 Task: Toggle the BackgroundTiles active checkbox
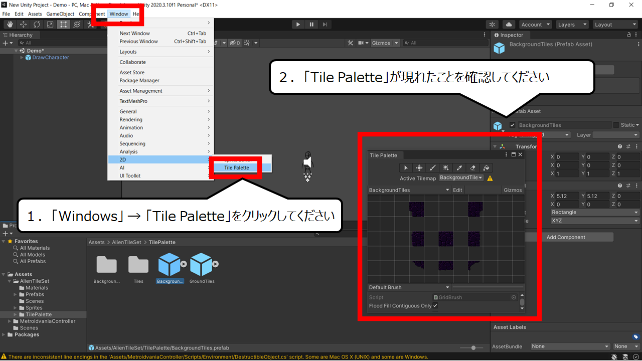512,125
